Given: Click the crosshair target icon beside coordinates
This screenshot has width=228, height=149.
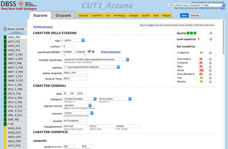Looking at the screenshot, I should (93, 52).
